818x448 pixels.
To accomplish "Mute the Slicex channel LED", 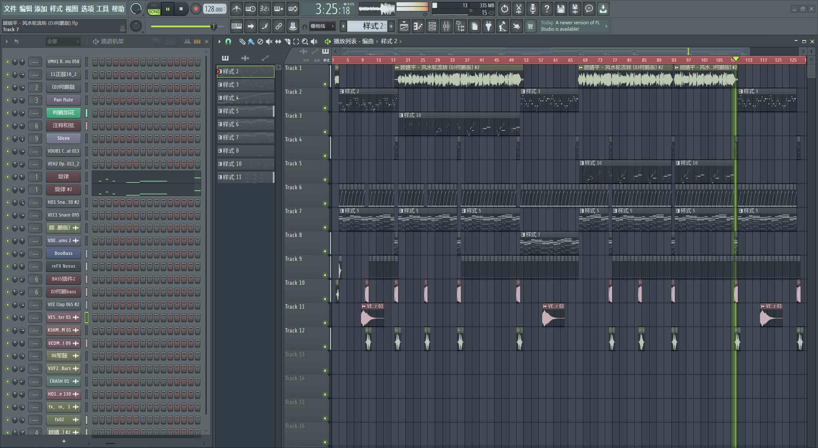I will pos(7,138).
